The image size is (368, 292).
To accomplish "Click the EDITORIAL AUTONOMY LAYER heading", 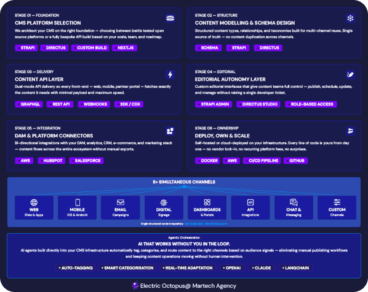I will coord(230,79).
